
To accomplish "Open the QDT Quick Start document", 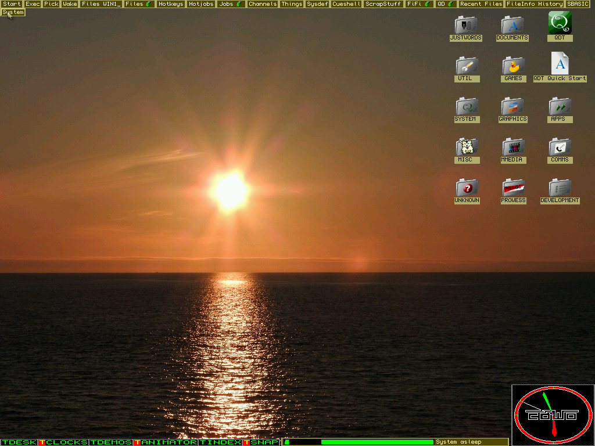I will 560,64.
